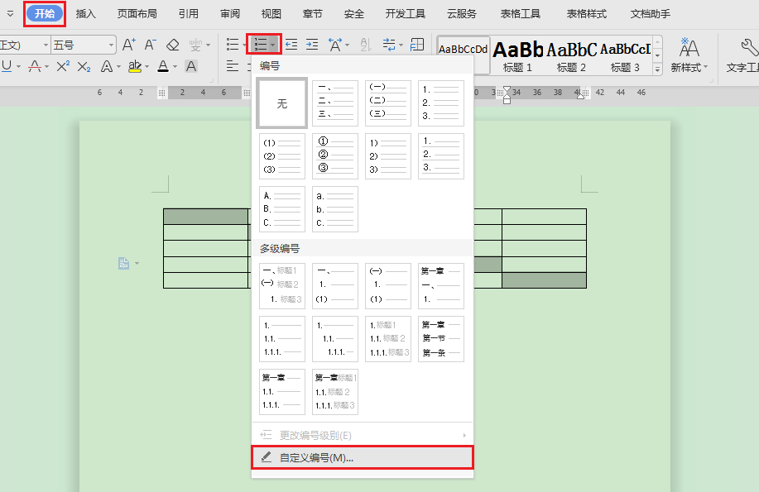This screenshot has width=759, height=492.
Task: Open the phonetic guide (wén) tool
Action: tap(195, 45)
